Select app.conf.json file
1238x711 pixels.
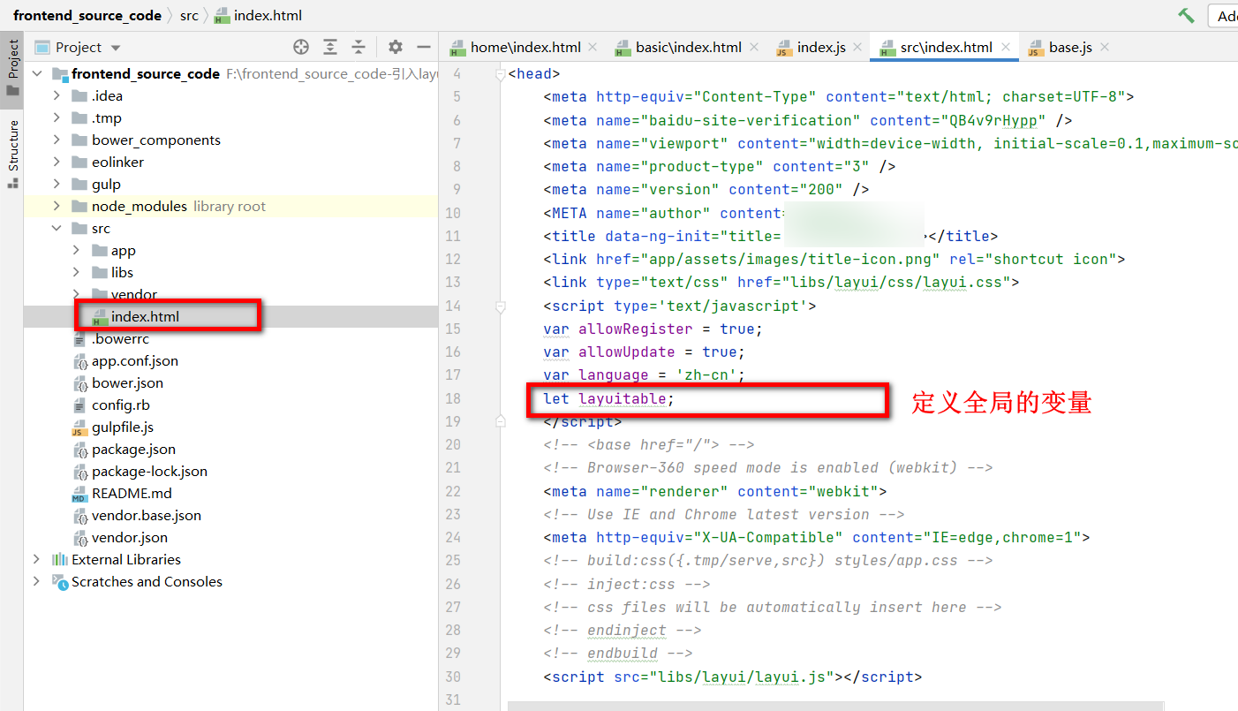230,360
